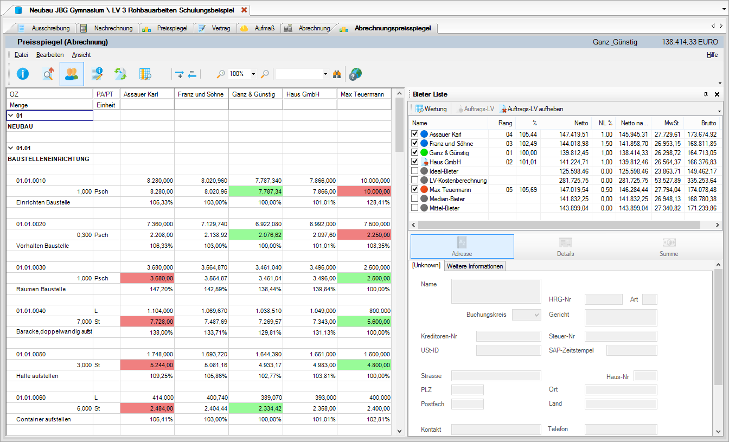Uncheck Ganz & Günstig bidder checkbox

(415, 152)
